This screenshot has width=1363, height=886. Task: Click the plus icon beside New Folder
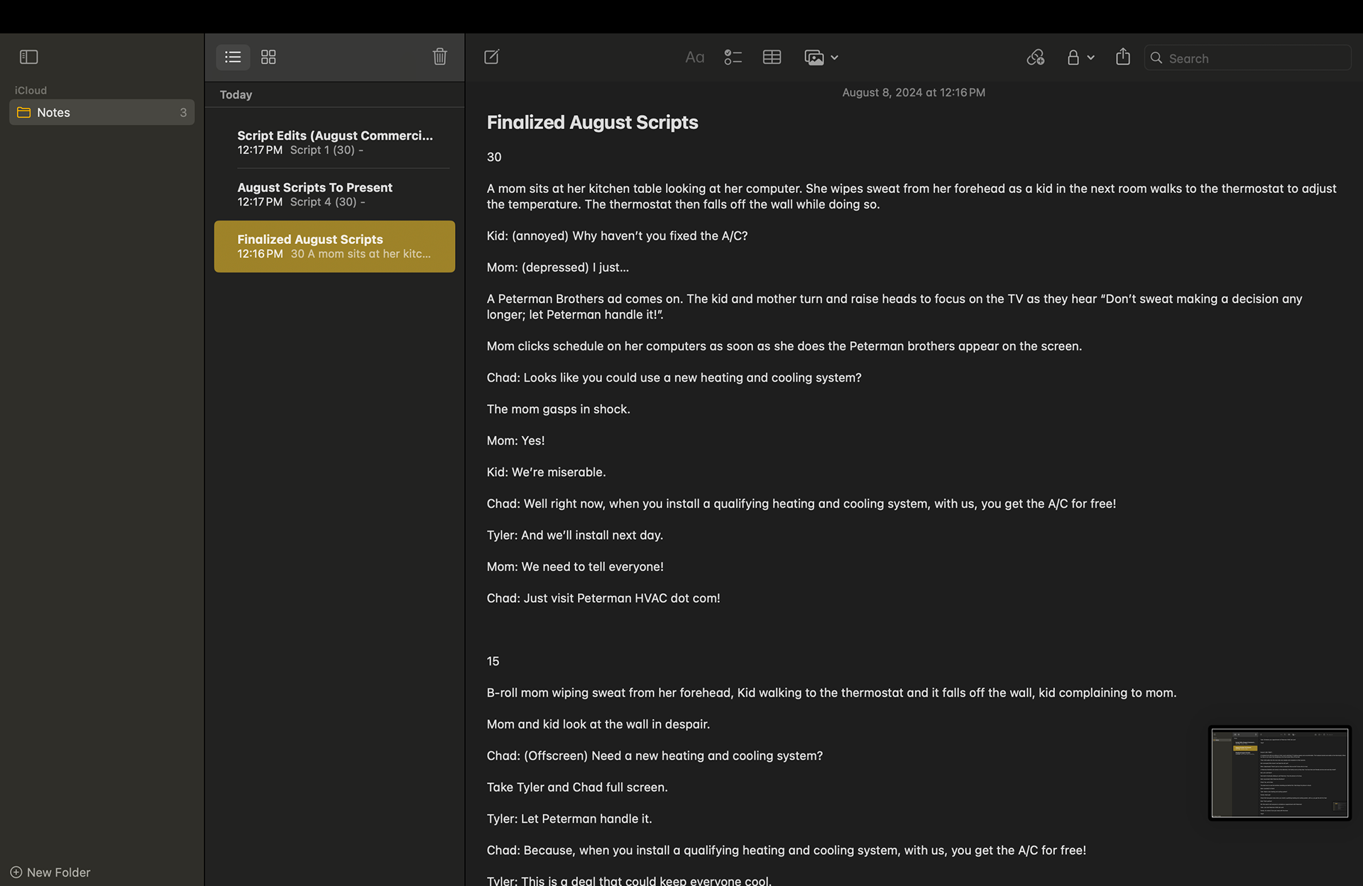coord(16,872)
